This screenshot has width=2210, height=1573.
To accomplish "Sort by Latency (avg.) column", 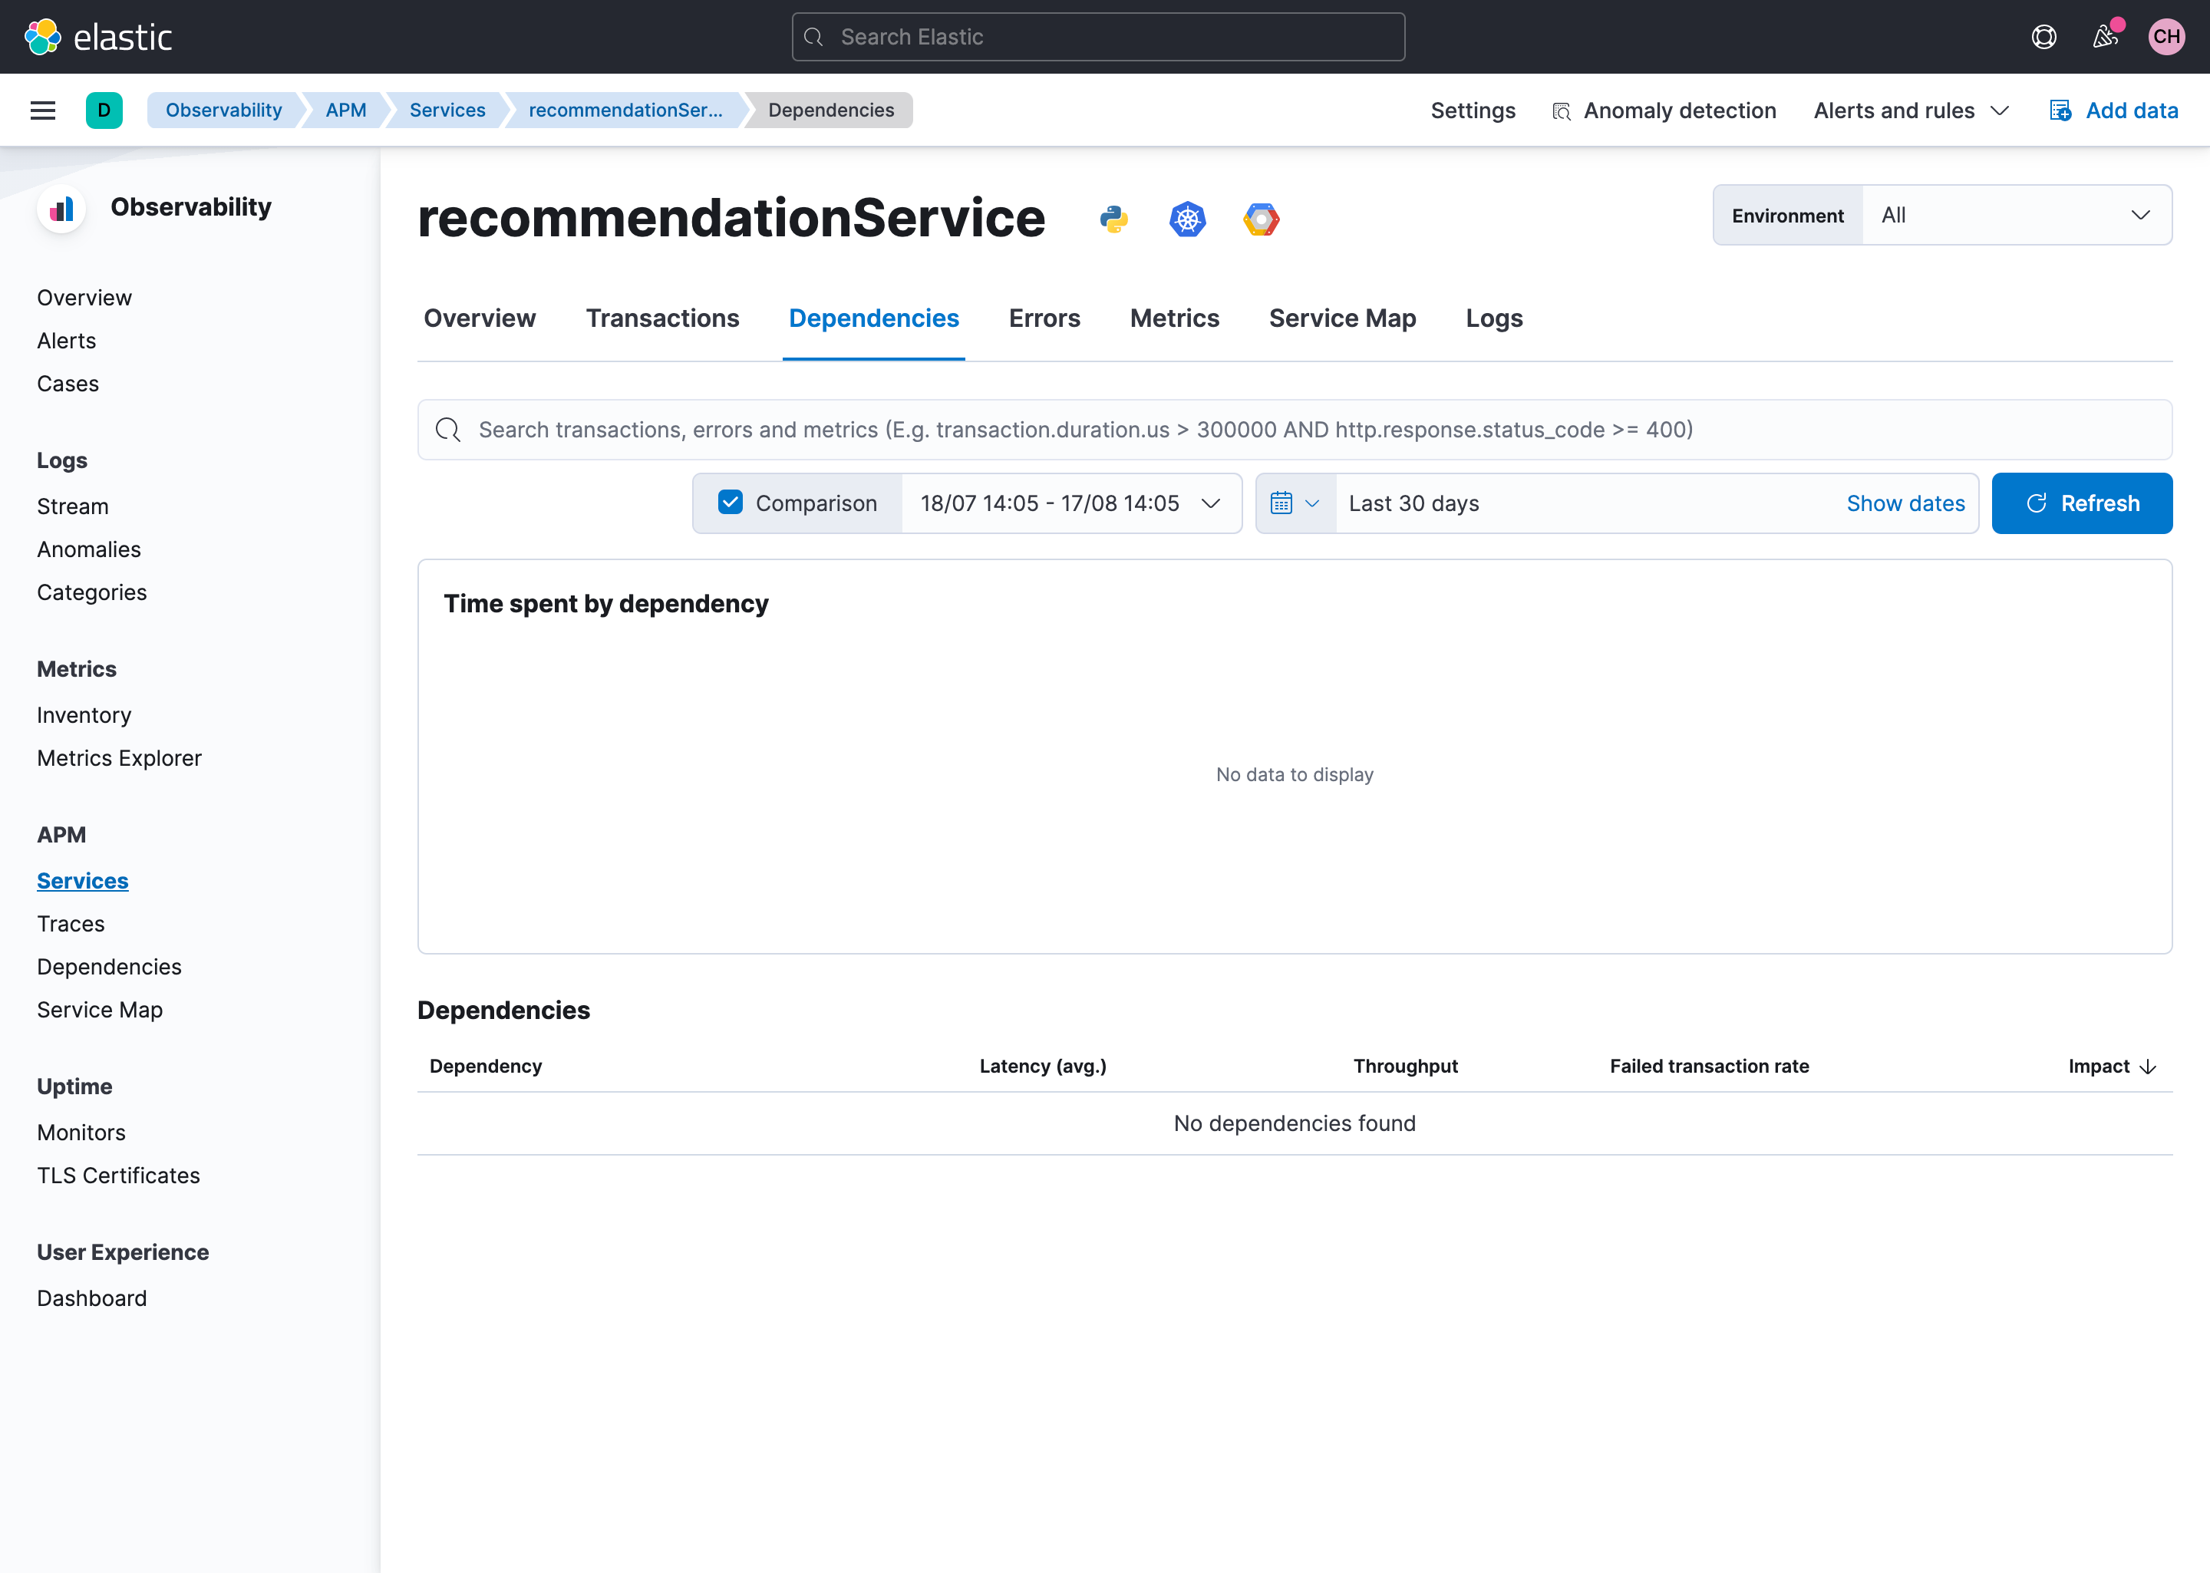I will tap(1042, 1066).
